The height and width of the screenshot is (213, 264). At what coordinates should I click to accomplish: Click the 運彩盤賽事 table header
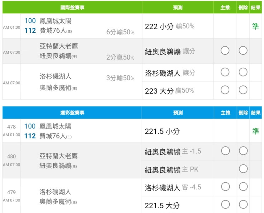pyautogui.click(x=72, y=113)
